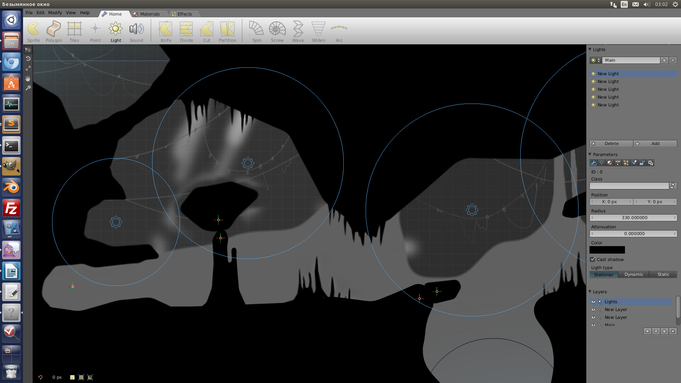Open the Edit menu
Screen dimensions: 681x383
click(x=40, y=13)
